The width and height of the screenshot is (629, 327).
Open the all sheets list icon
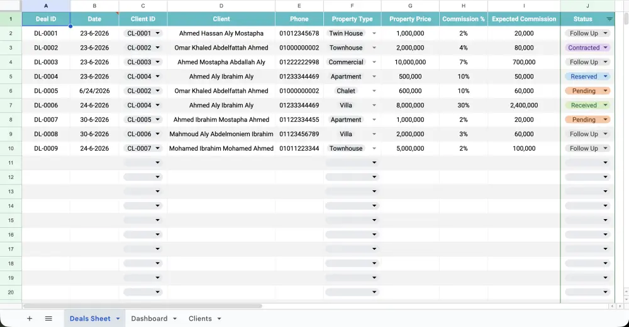(48, 319)
